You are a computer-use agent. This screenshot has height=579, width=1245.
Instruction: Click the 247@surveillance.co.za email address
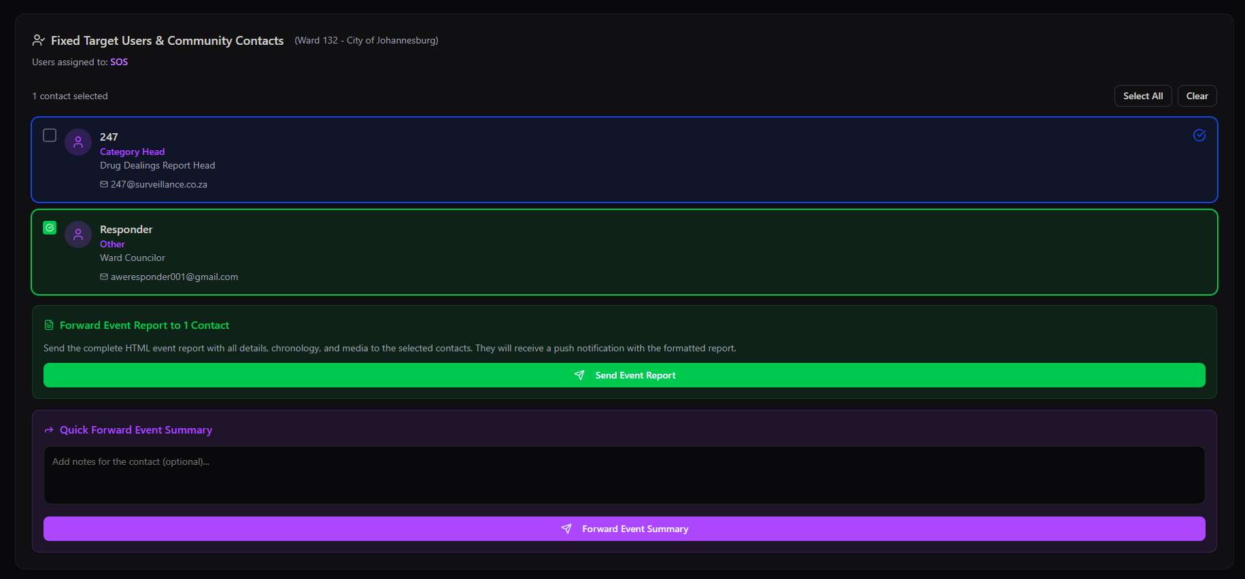point(159,184)
